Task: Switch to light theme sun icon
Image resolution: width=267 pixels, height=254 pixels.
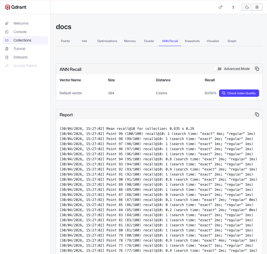Action: tap(257, 7)
